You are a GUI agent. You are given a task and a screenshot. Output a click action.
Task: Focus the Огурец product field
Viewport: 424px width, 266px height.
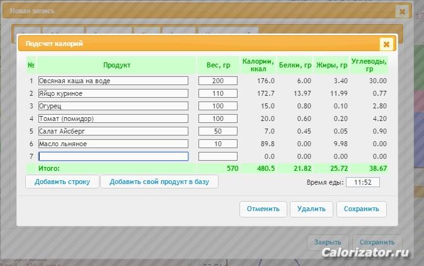(x=113, y=106)
